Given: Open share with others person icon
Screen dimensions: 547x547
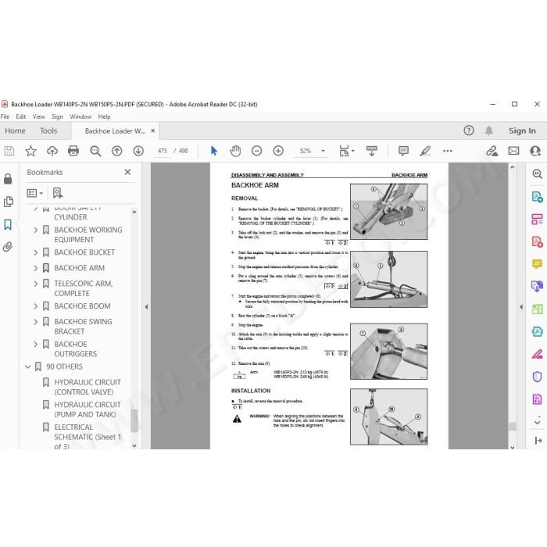Looking at the screenshot, I should 535,151.
